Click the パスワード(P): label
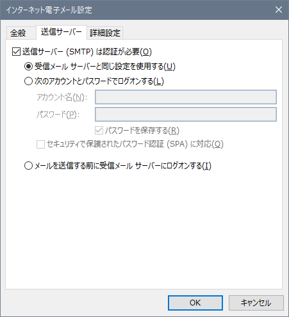The width and height of the screenshot is (289, 317). click(x=58, y=115)
